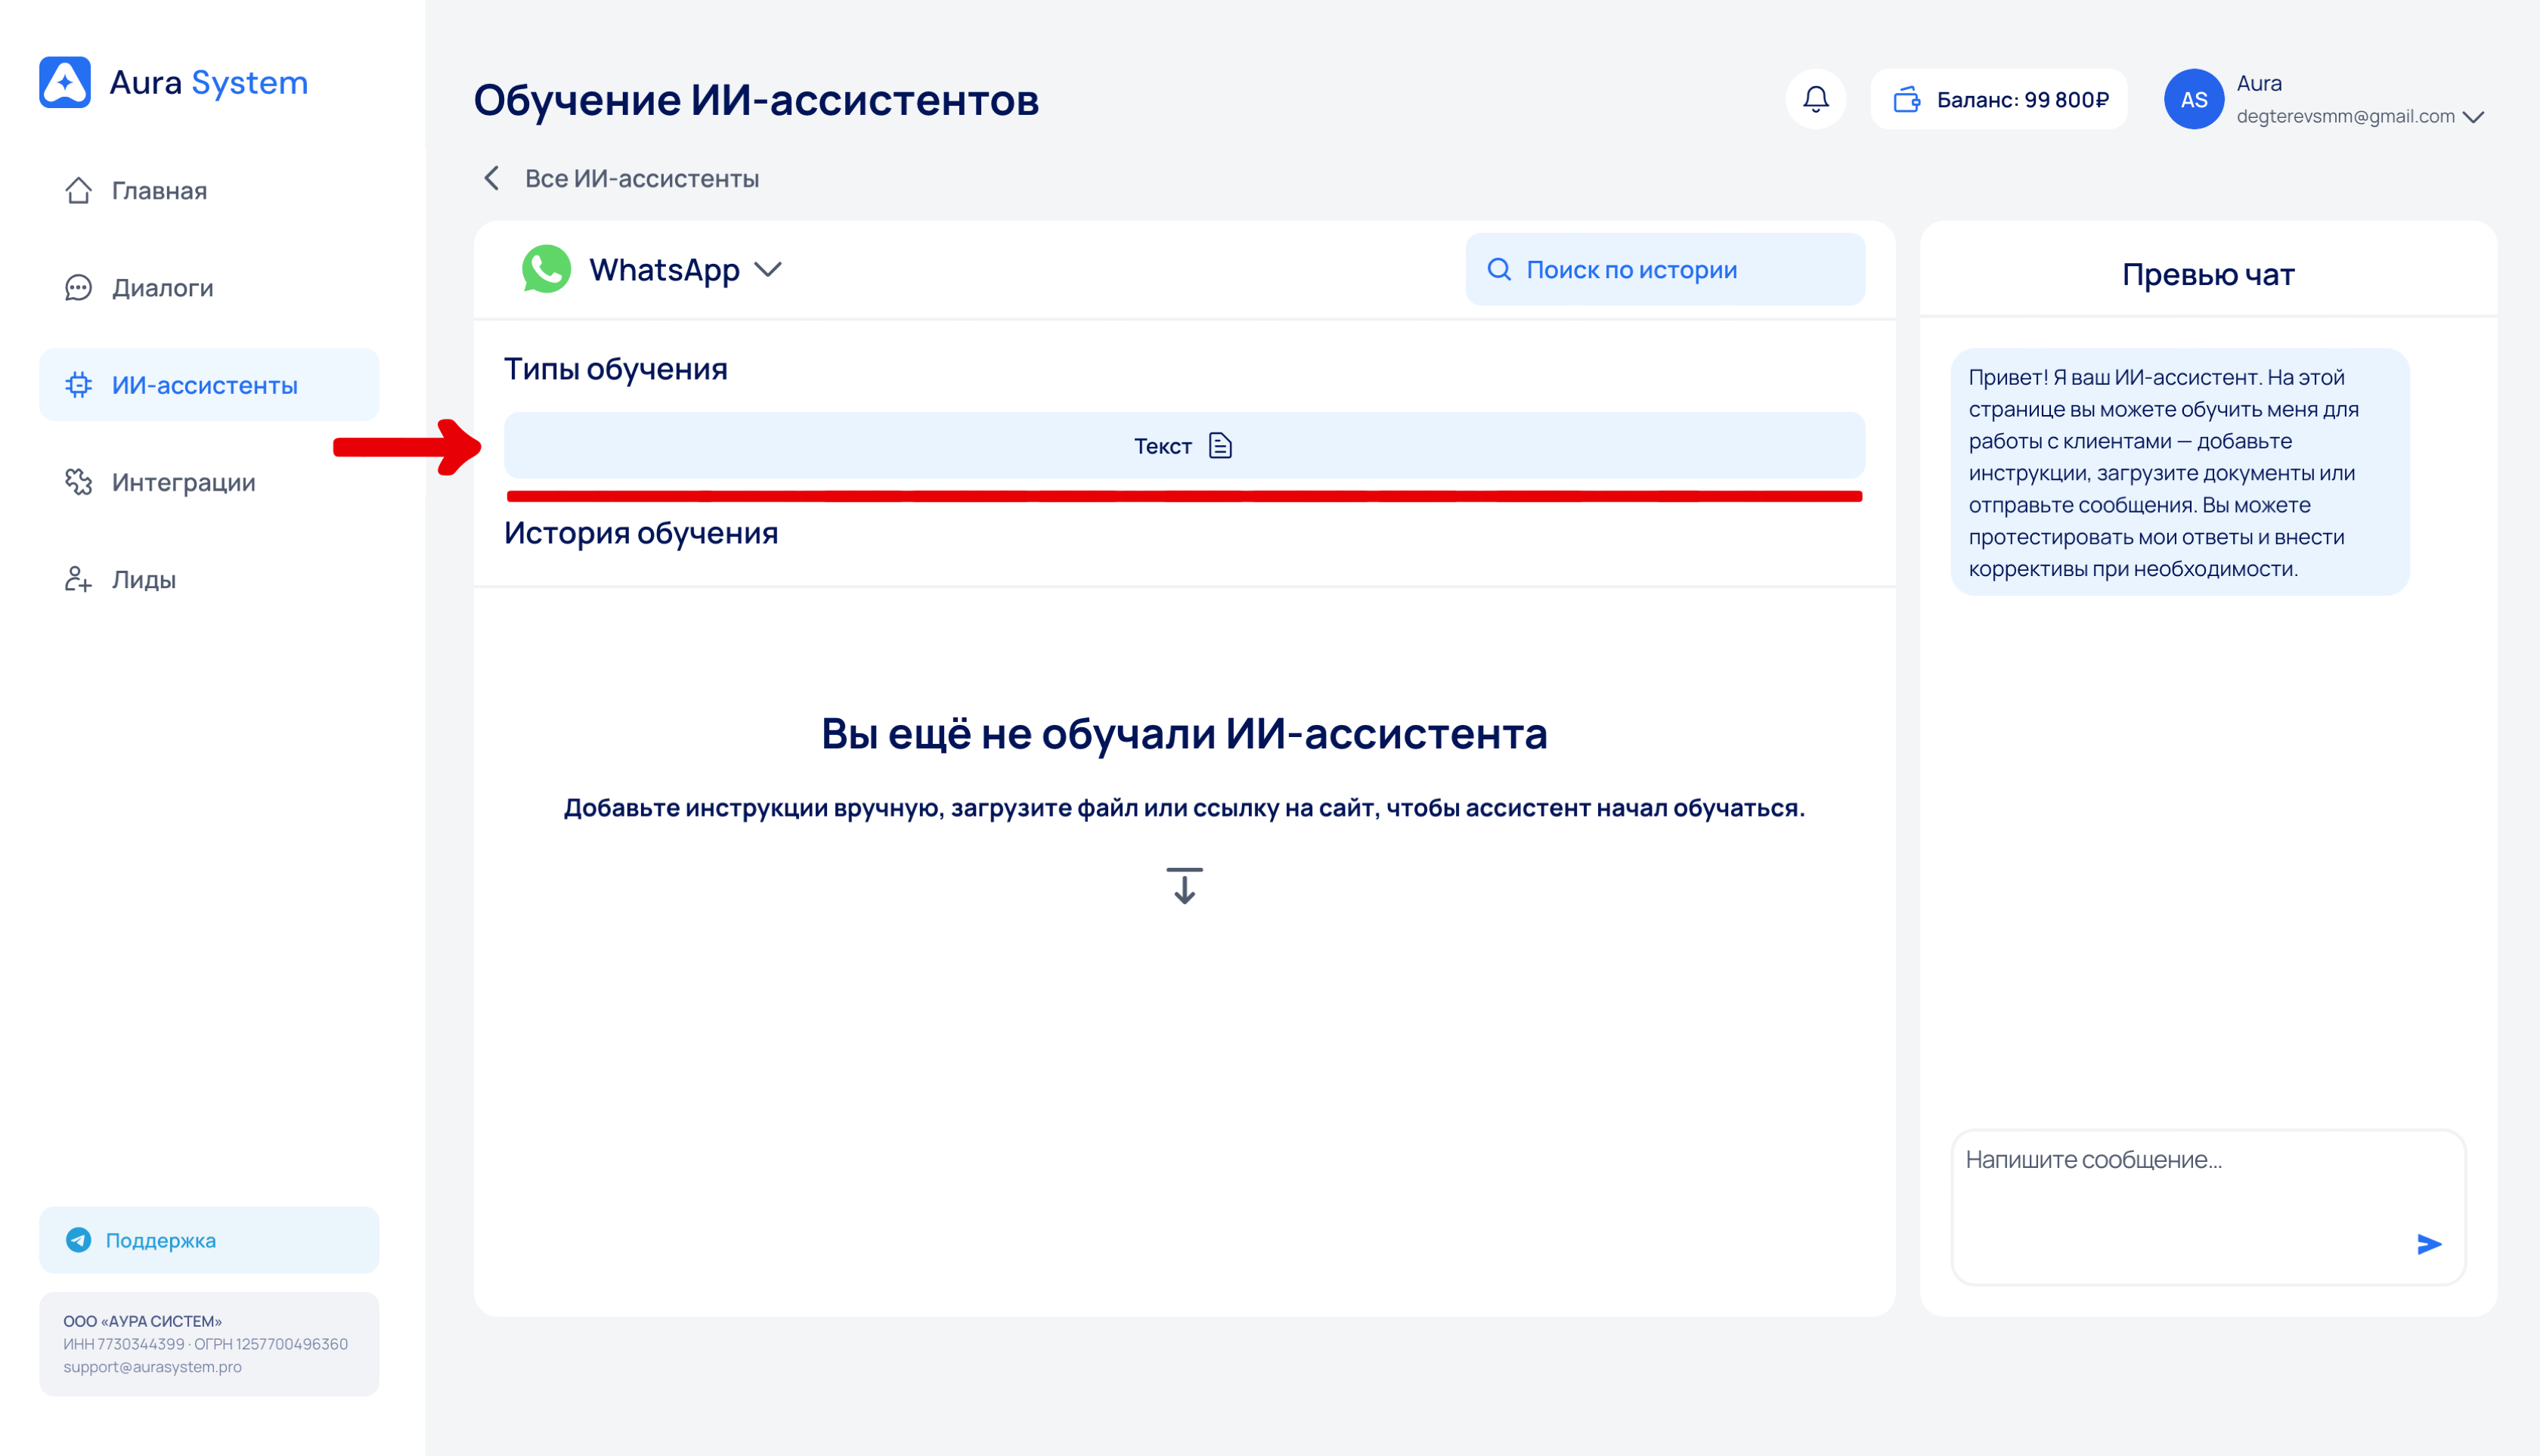The width and height of the screenshot is (2540, 1456).
Task: Open the account menu chevron
Action: (2473, 117)
